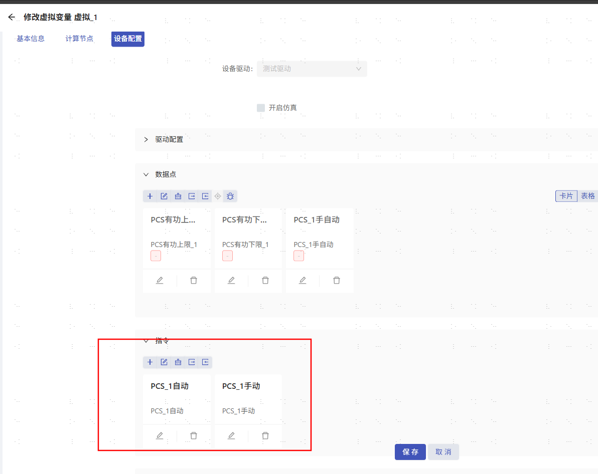Click the 取消 button
598x474 pixels.
[x=443, y=452]
